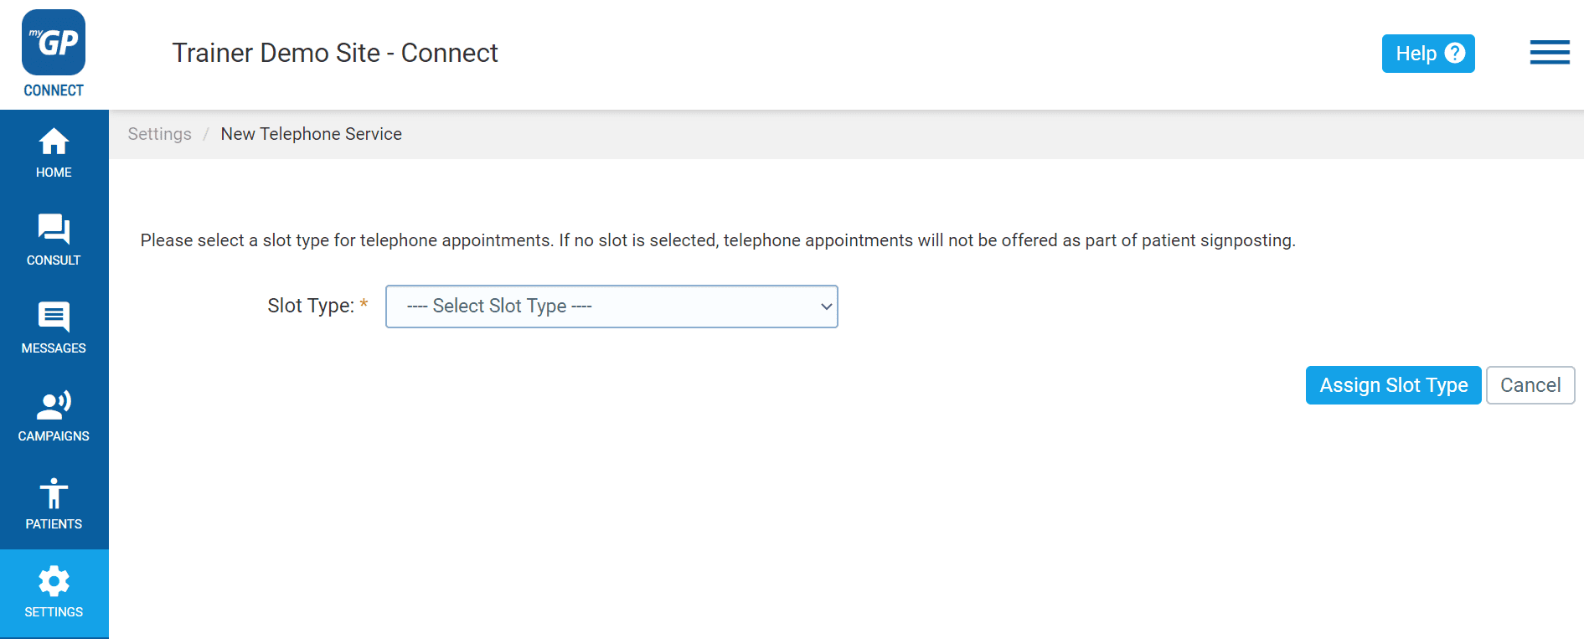Image resolution: width=1584 pixels, height=639 pixels.
Task: Select the HOME label in sidebar
Action: (54, 173)
